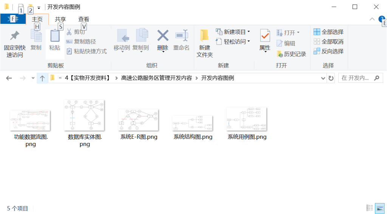Screen dimensions: 387x214
Task: Switch to the View (查看) tab
Action: click(x=84, y=19)
